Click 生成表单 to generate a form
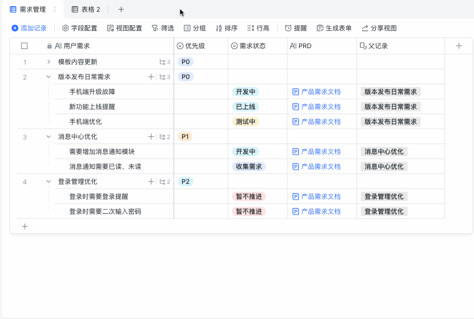This screenshot has height=319, width=474. 335,28
